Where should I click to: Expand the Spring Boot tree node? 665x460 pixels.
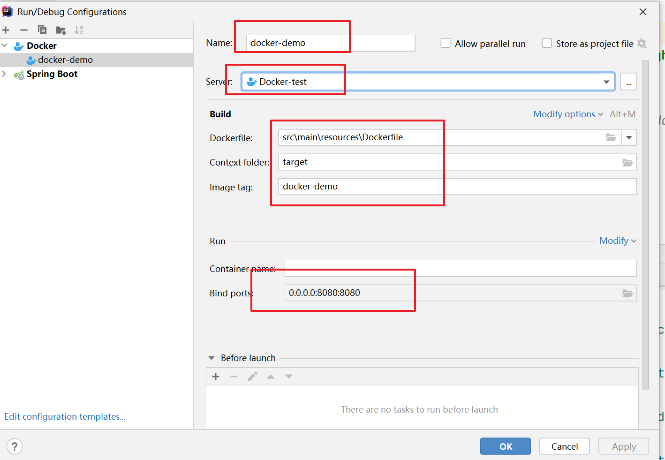point(4,74)
